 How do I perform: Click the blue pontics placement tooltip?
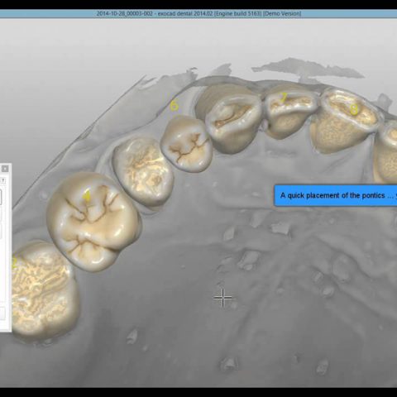click(336, 195)
